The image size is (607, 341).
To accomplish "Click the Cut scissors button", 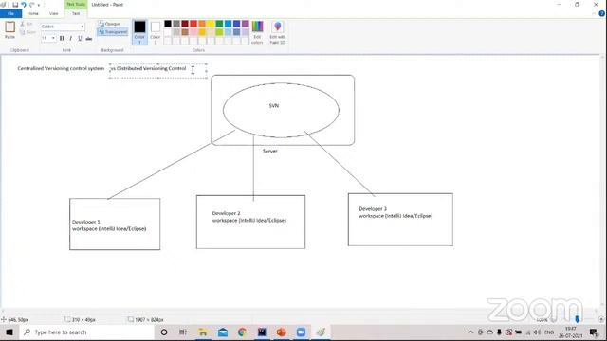I will [x=27, y=24].
